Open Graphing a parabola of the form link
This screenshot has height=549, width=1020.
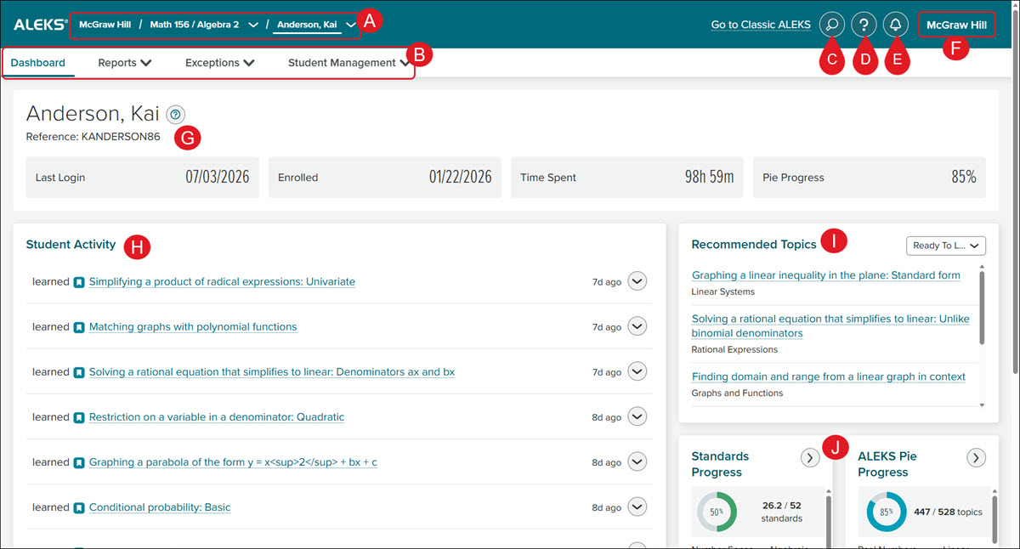pyautogui.click(x=233, y=462)
